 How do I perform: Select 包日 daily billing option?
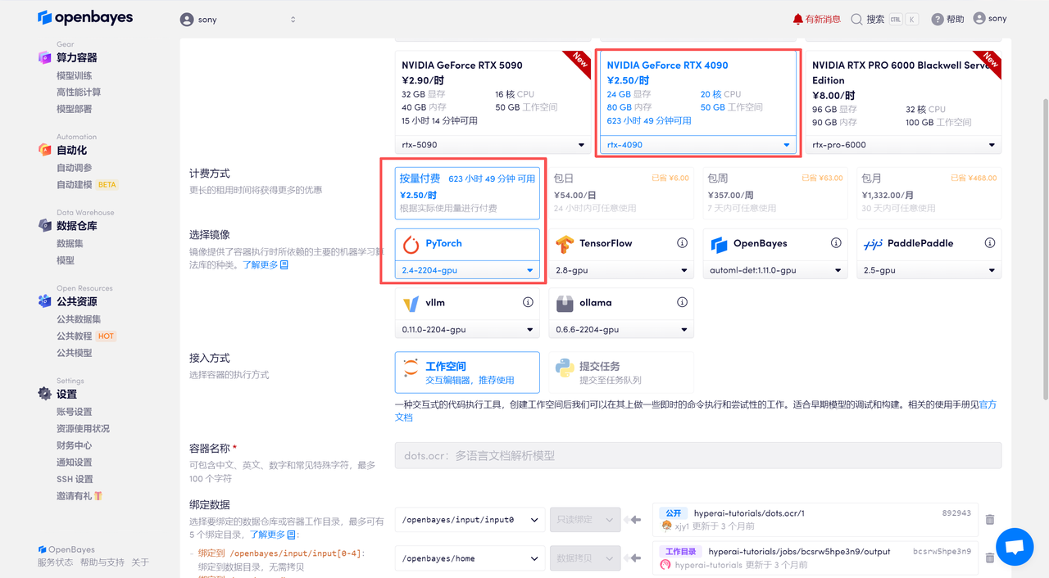tap(621, 193)
